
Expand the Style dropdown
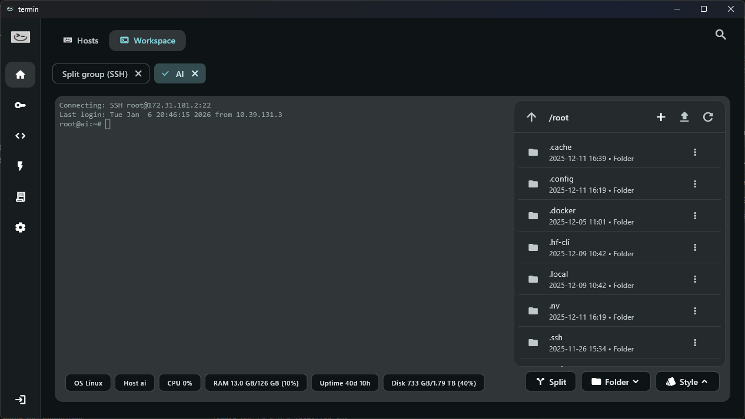pyautogui.click(x=687, y=382)
